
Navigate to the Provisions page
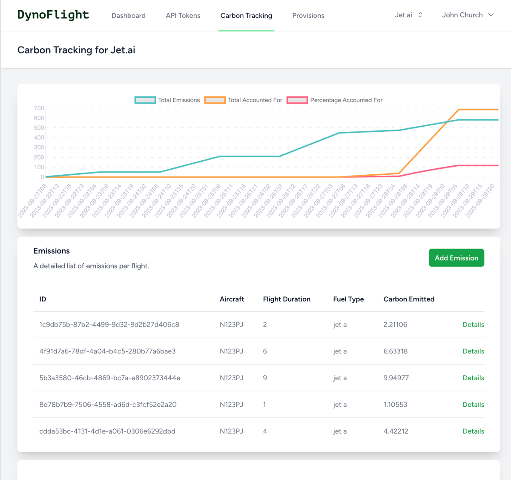pos(308,15)
